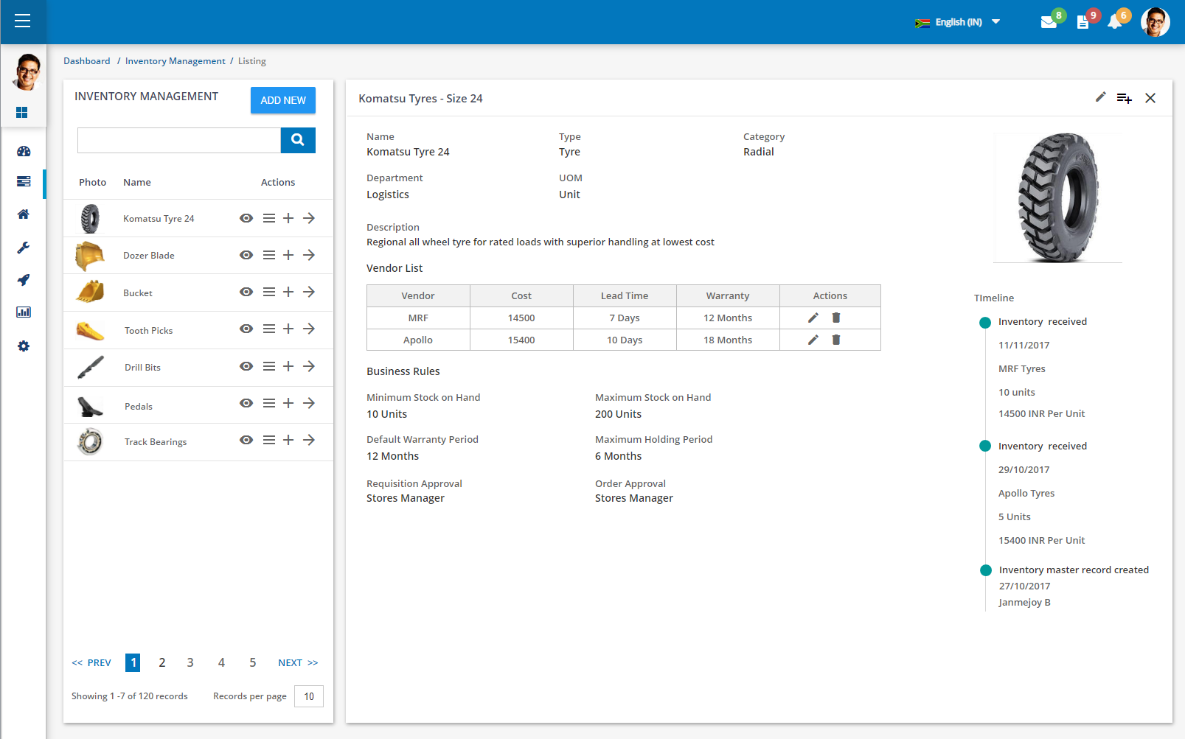The width and height of the screenshot is (1185, 739).
Task: Toggle the eye preview for Tooth Picks
Action: pos(246,329)
